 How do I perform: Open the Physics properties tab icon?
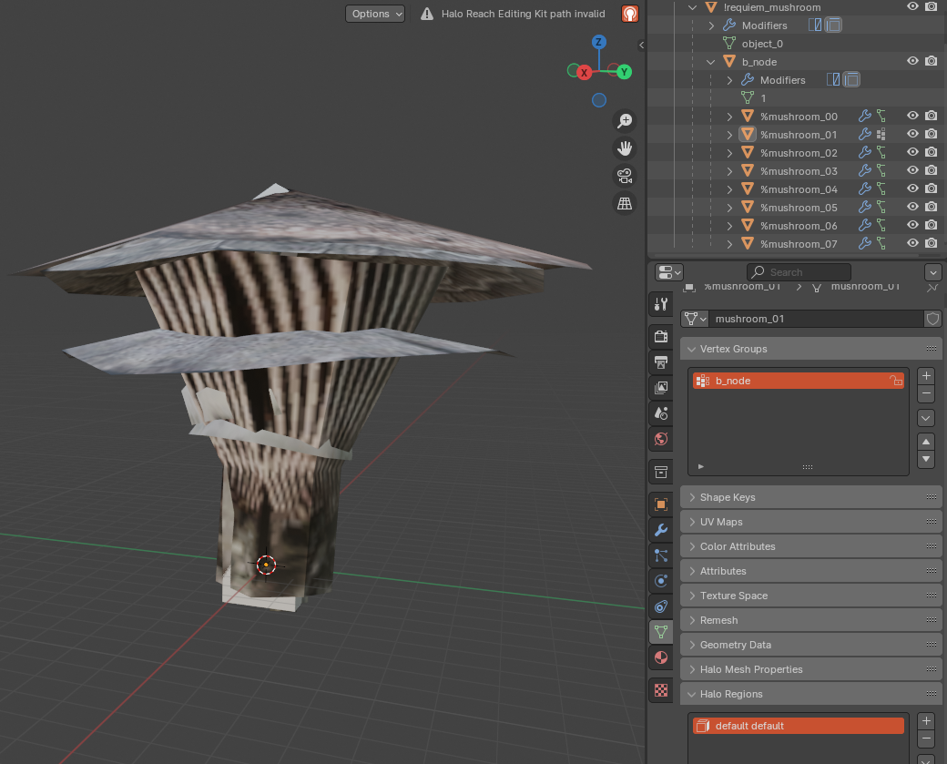[662, 580]
